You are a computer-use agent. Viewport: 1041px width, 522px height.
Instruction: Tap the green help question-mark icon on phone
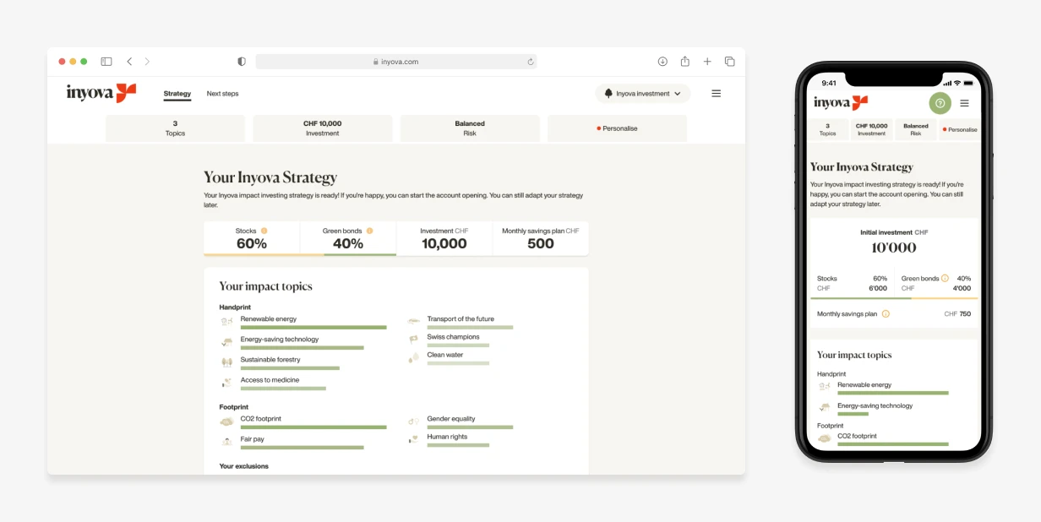point(940,103)
